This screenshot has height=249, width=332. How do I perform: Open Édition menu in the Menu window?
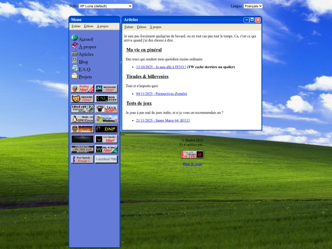(x=89, y=26)
